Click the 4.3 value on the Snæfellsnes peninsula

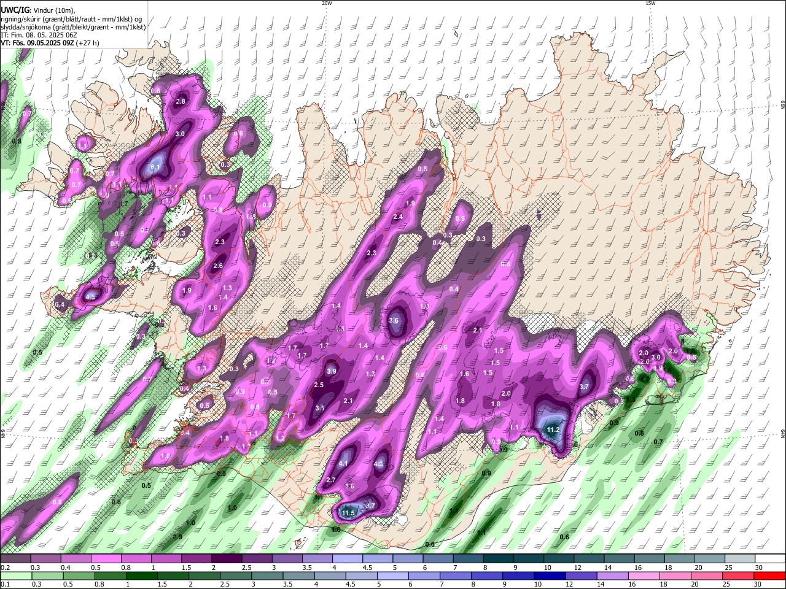coord(91,296)
